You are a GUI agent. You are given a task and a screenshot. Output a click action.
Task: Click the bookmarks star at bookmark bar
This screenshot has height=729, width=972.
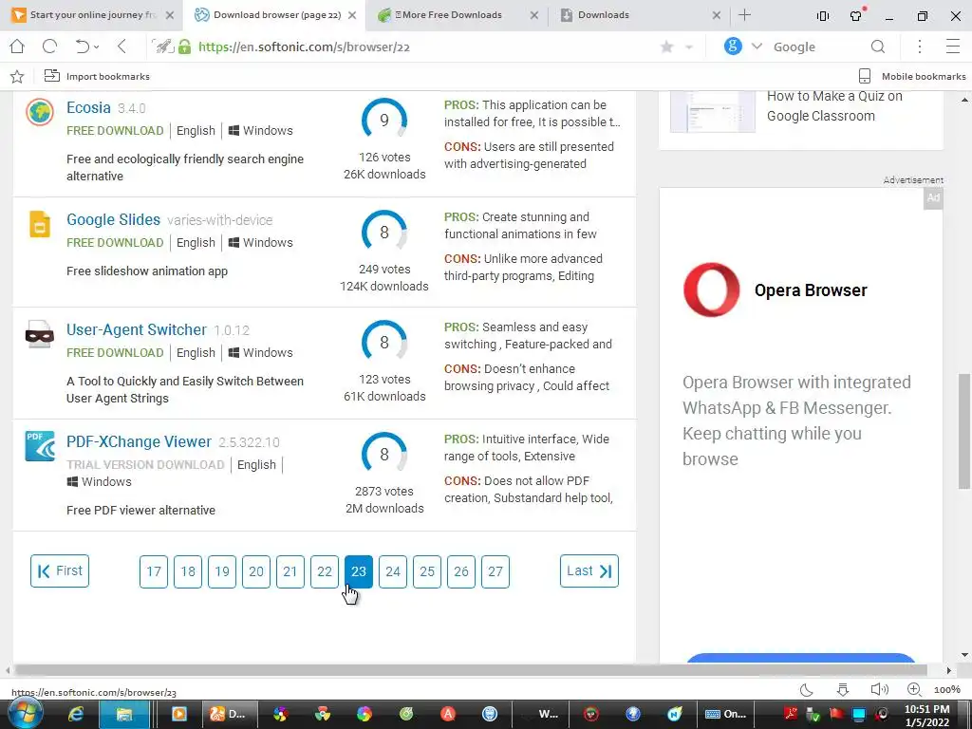pyautogui.click(x=17, y=76)
